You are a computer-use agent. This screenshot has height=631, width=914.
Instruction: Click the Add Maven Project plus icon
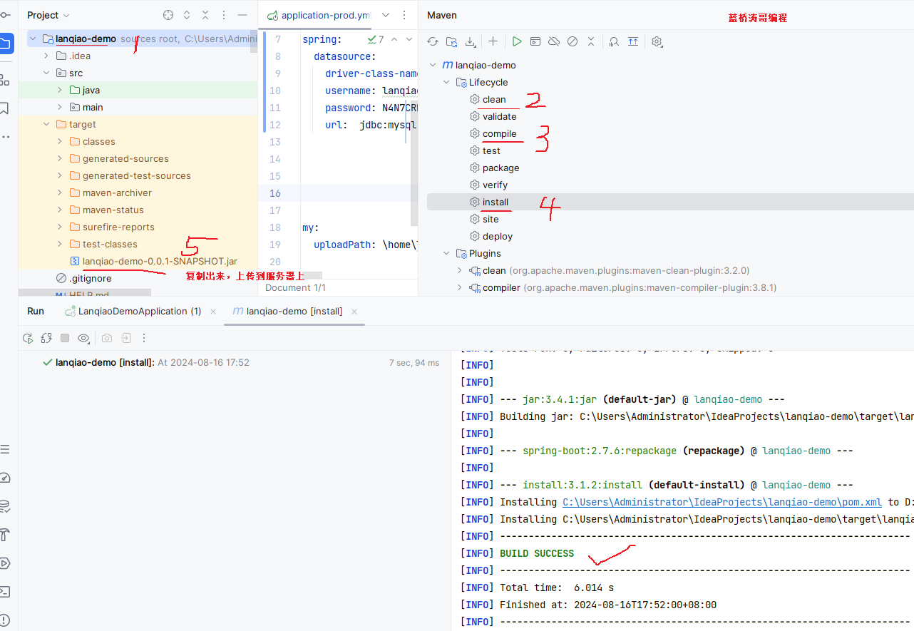pos(493,41)
